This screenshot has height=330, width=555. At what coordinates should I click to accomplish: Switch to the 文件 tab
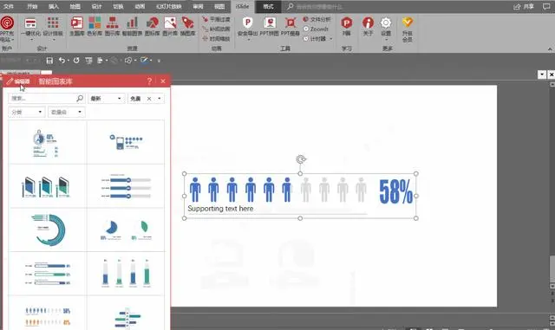click(9, 6)
